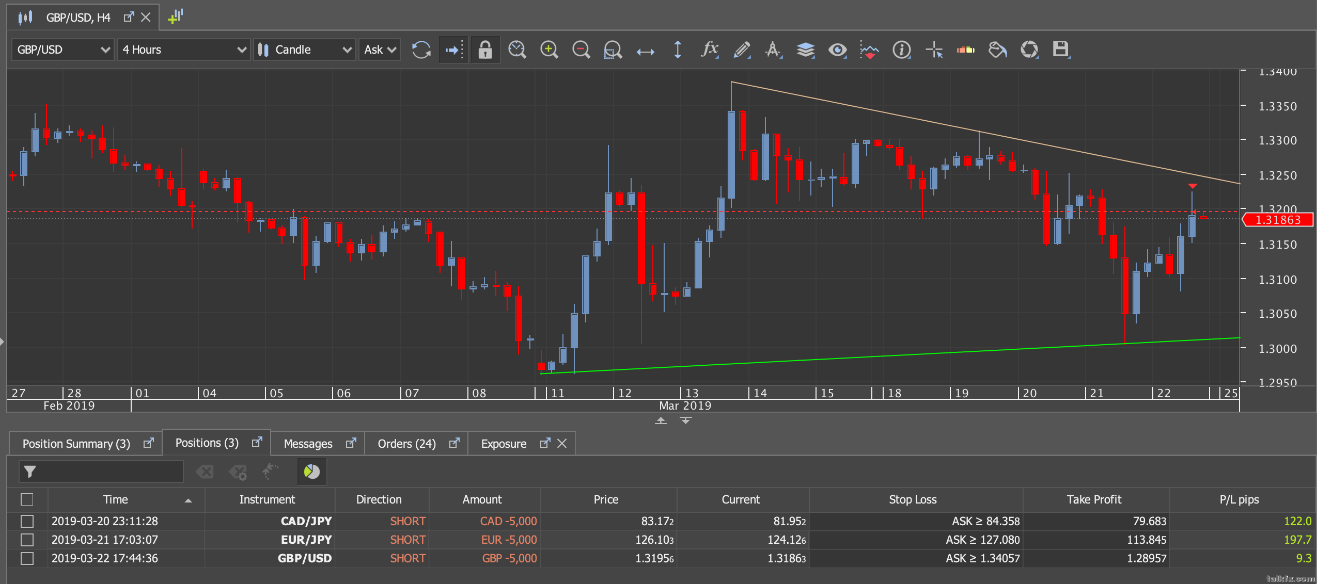Select the pencil drawing tool
The width and height of the screenshot is (1317, 584).
pyautogui.click(x=742, y=50)
